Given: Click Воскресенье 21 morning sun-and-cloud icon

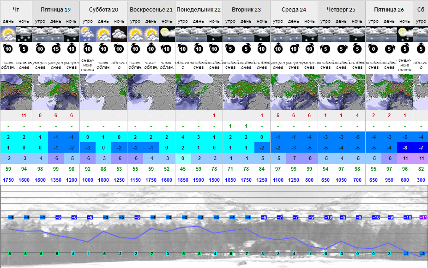Looking at the screenshot, I should (135, 34).
